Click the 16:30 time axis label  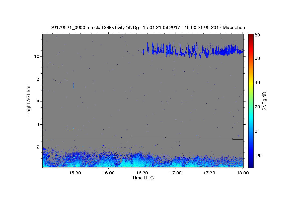pyautogui.click(x=142, y=173)
